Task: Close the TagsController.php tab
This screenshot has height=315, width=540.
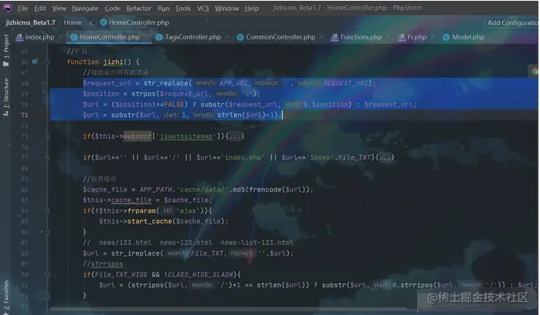Action: (227, 36)
